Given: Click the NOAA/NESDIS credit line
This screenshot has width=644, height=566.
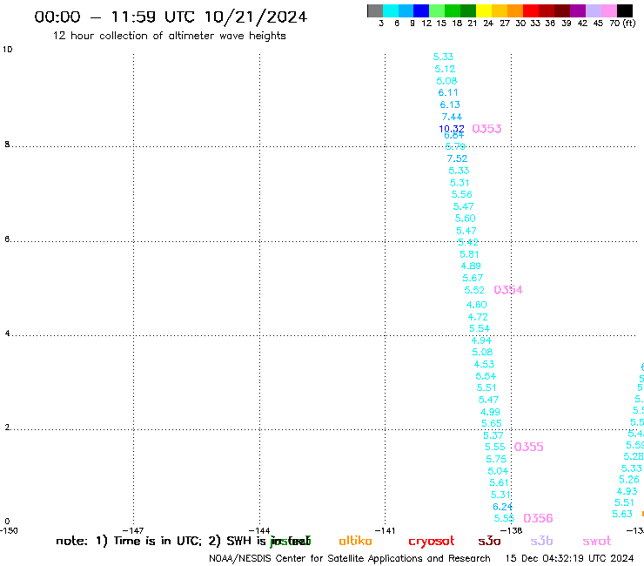Looking at the screenshot, I should pos(350,558).
